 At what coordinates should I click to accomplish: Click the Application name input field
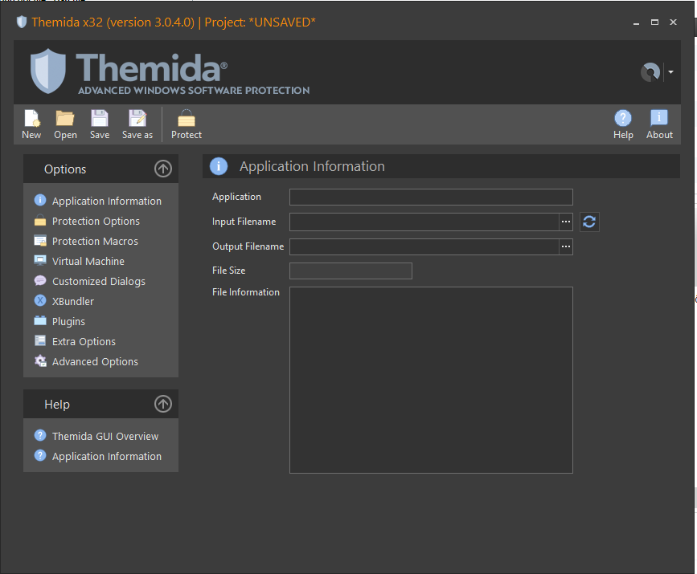(431, 197)
